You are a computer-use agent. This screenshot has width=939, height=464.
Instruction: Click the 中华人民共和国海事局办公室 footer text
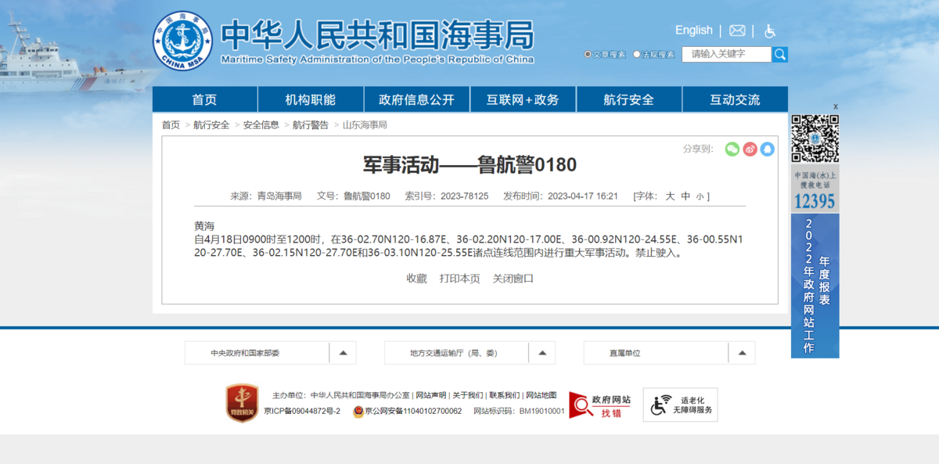tap(360, 395)
